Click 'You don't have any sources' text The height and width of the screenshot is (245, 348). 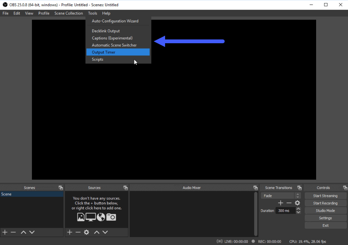click(96, 198)
